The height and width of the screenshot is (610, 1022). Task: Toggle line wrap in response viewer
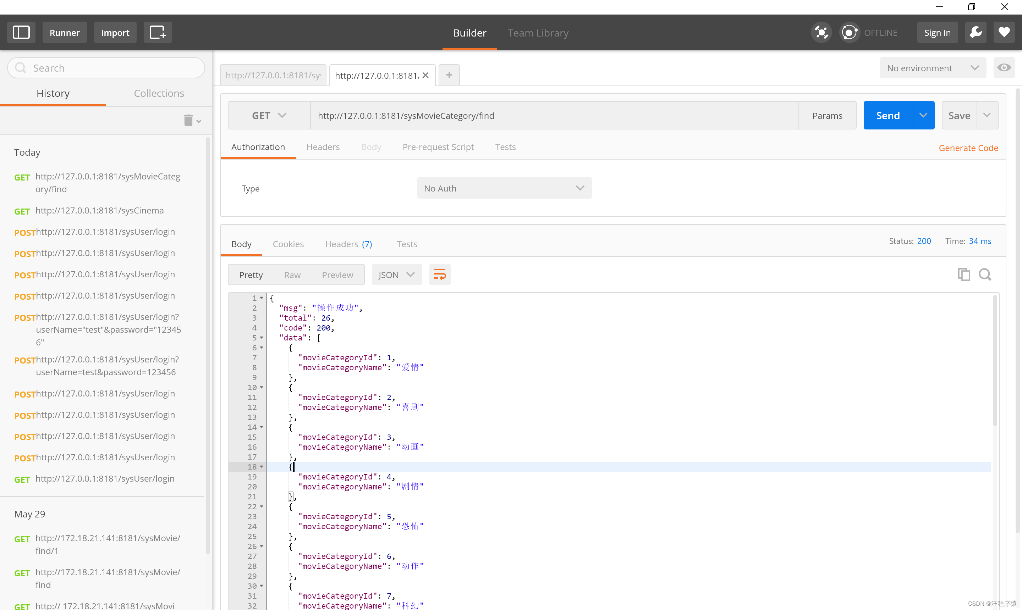click(440, 274)
